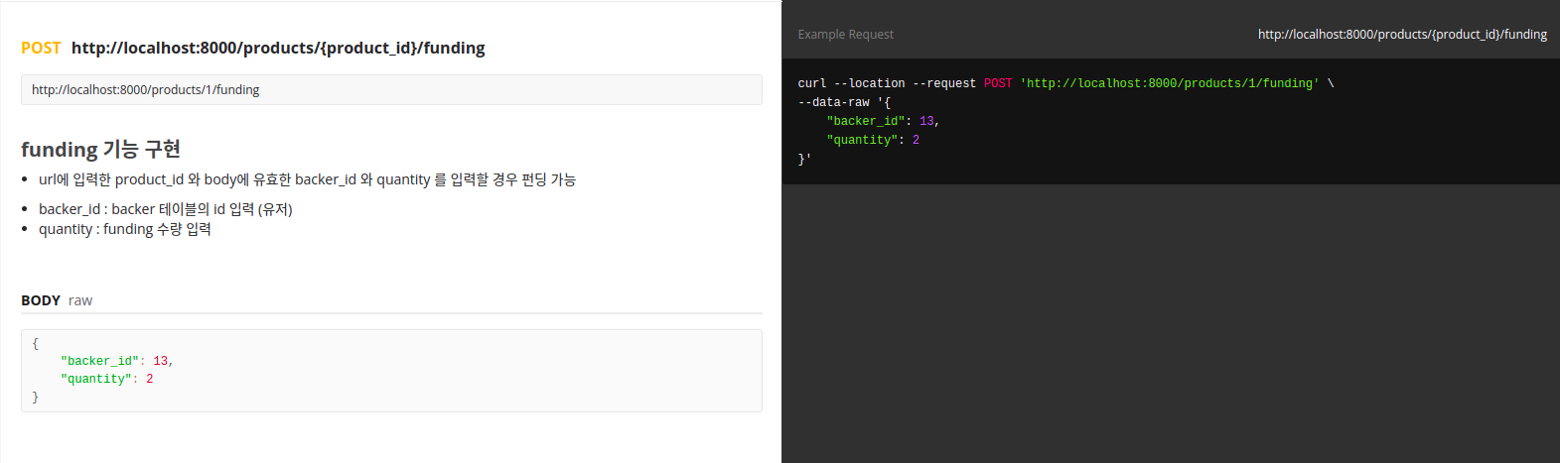Click the 'backer_id : backer 테이블의 id' bullet
The height and width of the screenshot is (463, 1560).
tap(165, 209)
